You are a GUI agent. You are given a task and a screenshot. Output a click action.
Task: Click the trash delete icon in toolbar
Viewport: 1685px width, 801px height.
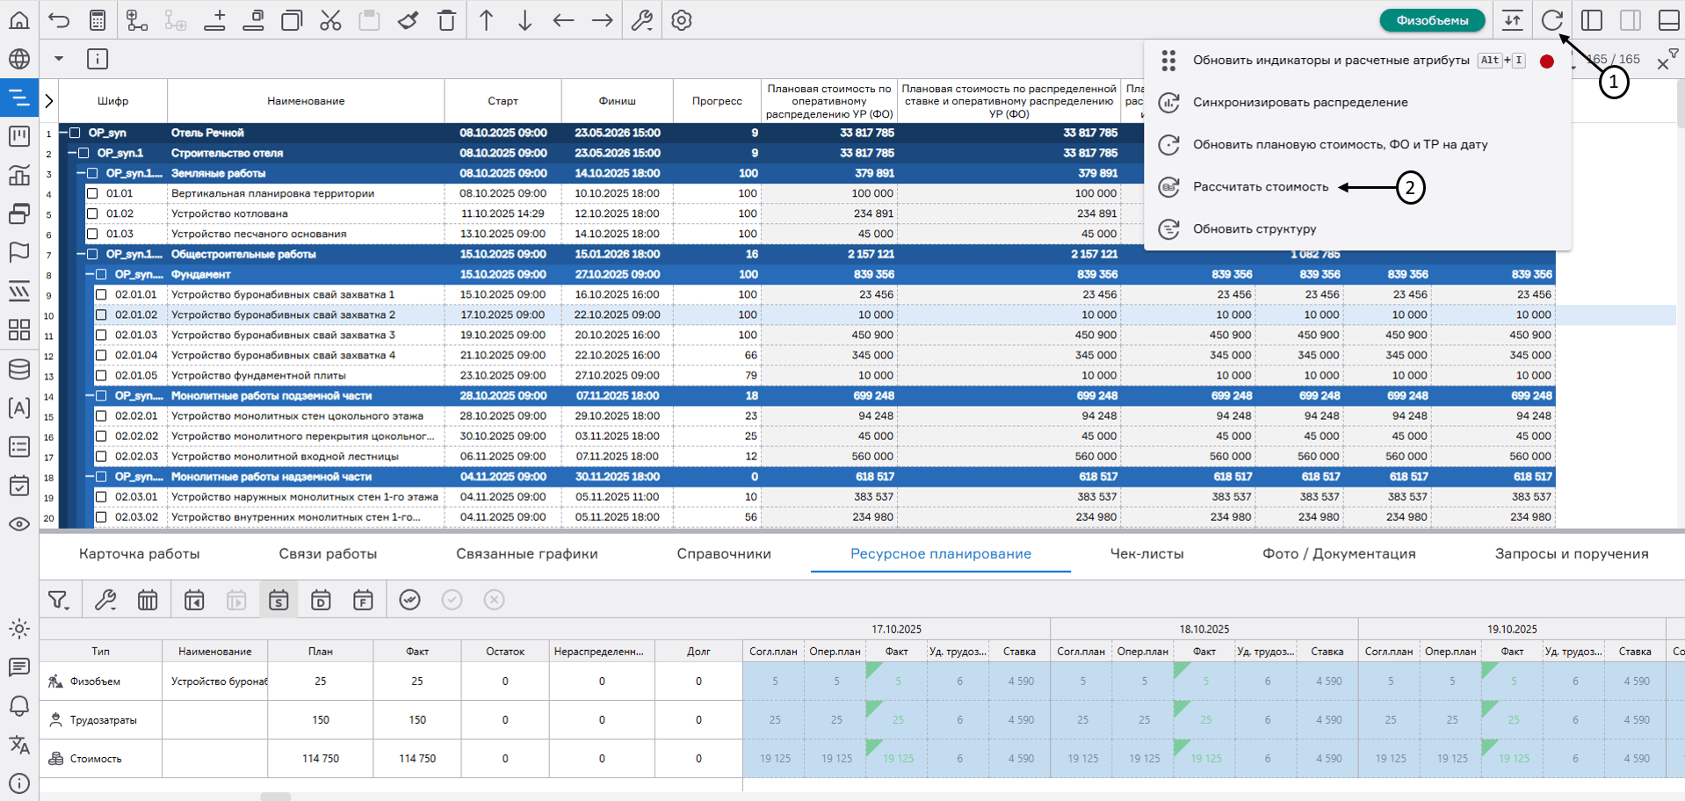(x=446, y=20)
